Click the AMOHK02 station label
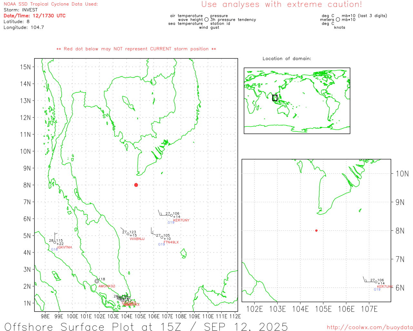 click(107, 286)
